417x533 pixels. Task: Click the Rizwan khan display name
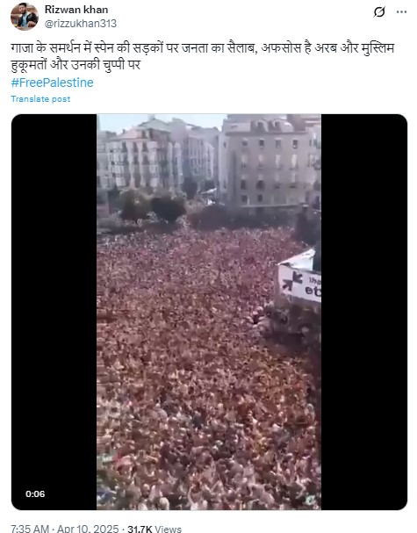76,10
